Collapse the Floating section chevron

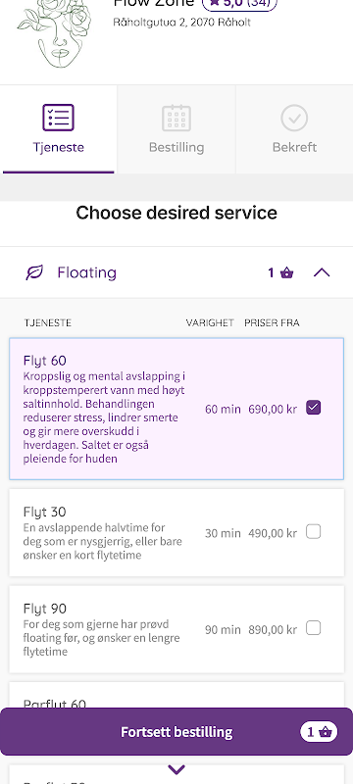tap(322, 272)
